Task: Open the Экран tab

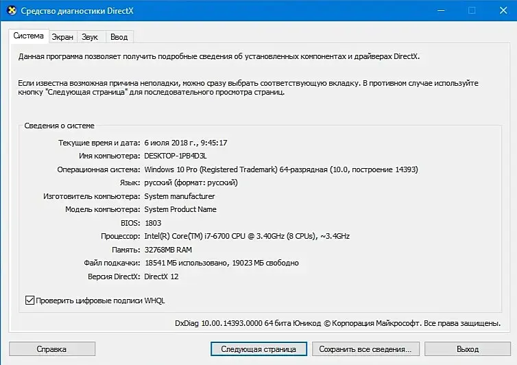Action: pyautogui.click(x=62, y=37)
